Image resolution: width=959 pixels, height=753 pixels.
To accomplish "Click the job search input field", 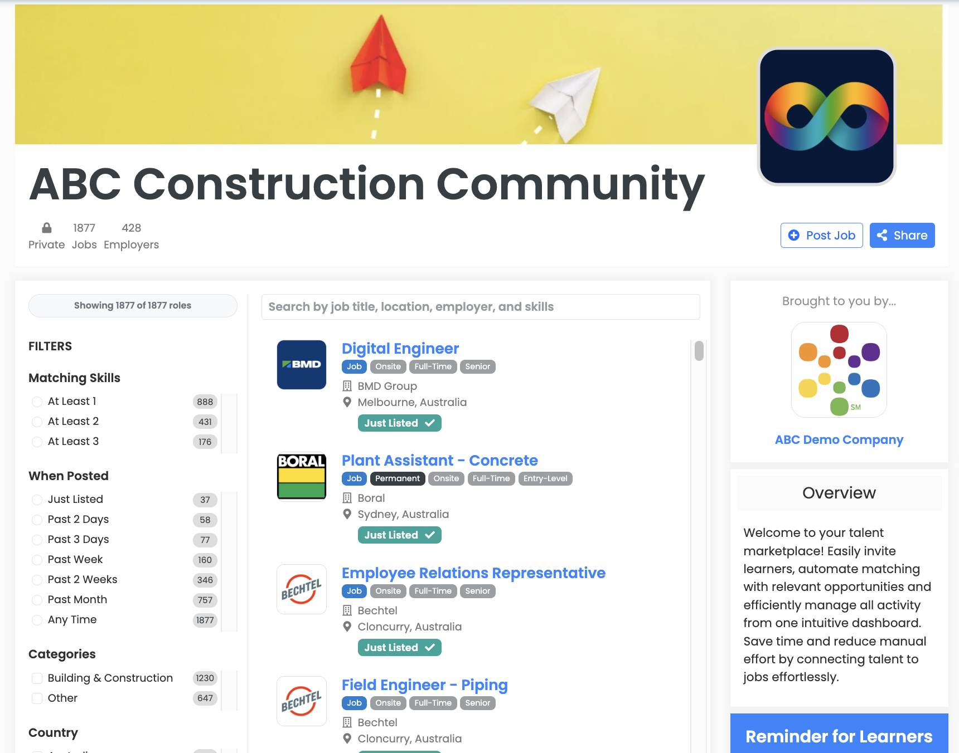I will coord(481,307).
